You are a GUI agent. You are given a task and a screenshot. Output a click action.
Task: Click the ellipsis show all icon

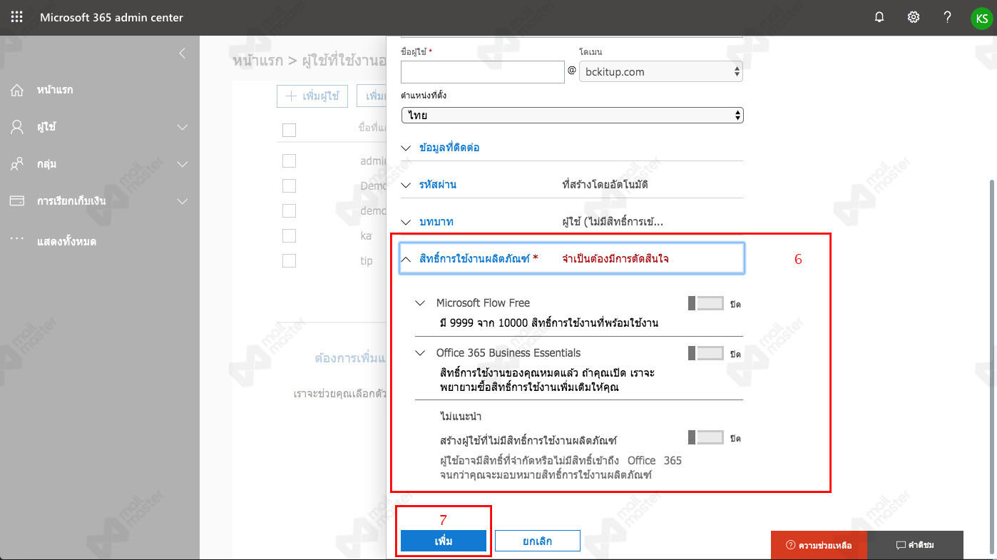click(17, 240)
